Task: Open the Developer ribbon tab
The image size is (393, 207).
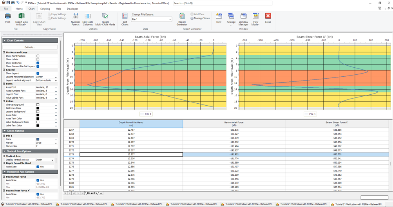Action: tap(72, 9)
